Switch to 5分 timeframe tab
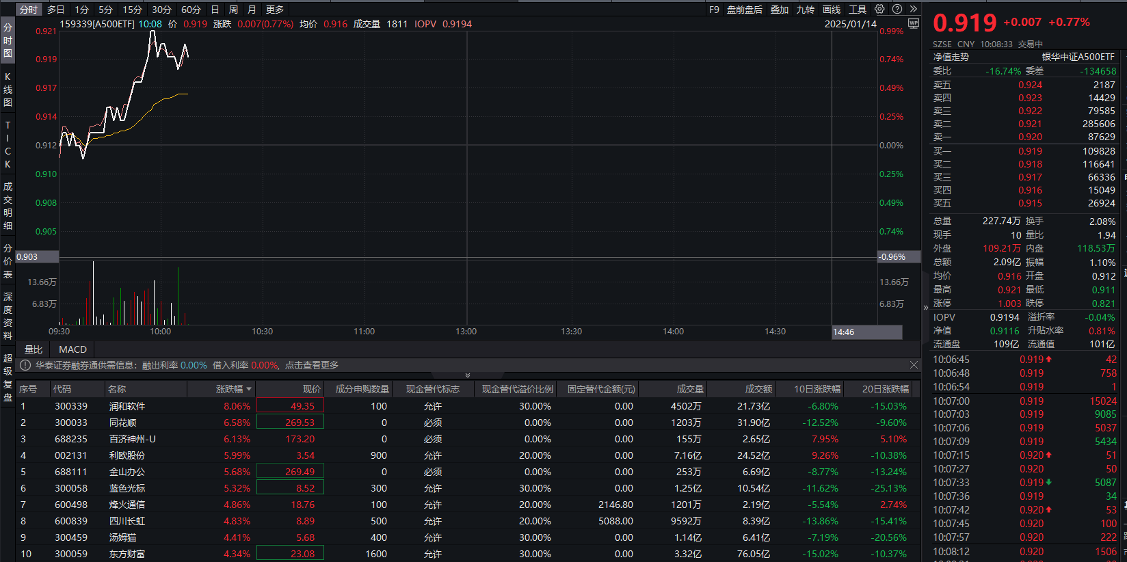 [x=105, y=10]
